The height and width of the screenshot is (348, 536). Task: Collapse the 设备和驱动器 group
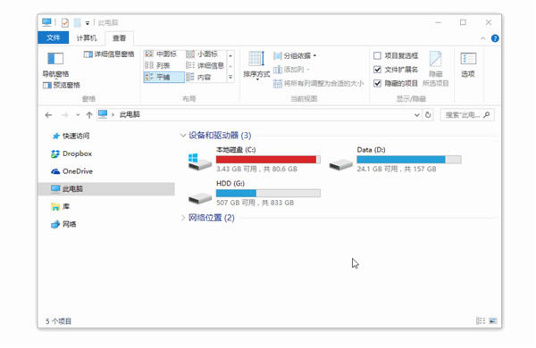pyautogui.click(x=183, y=136)
